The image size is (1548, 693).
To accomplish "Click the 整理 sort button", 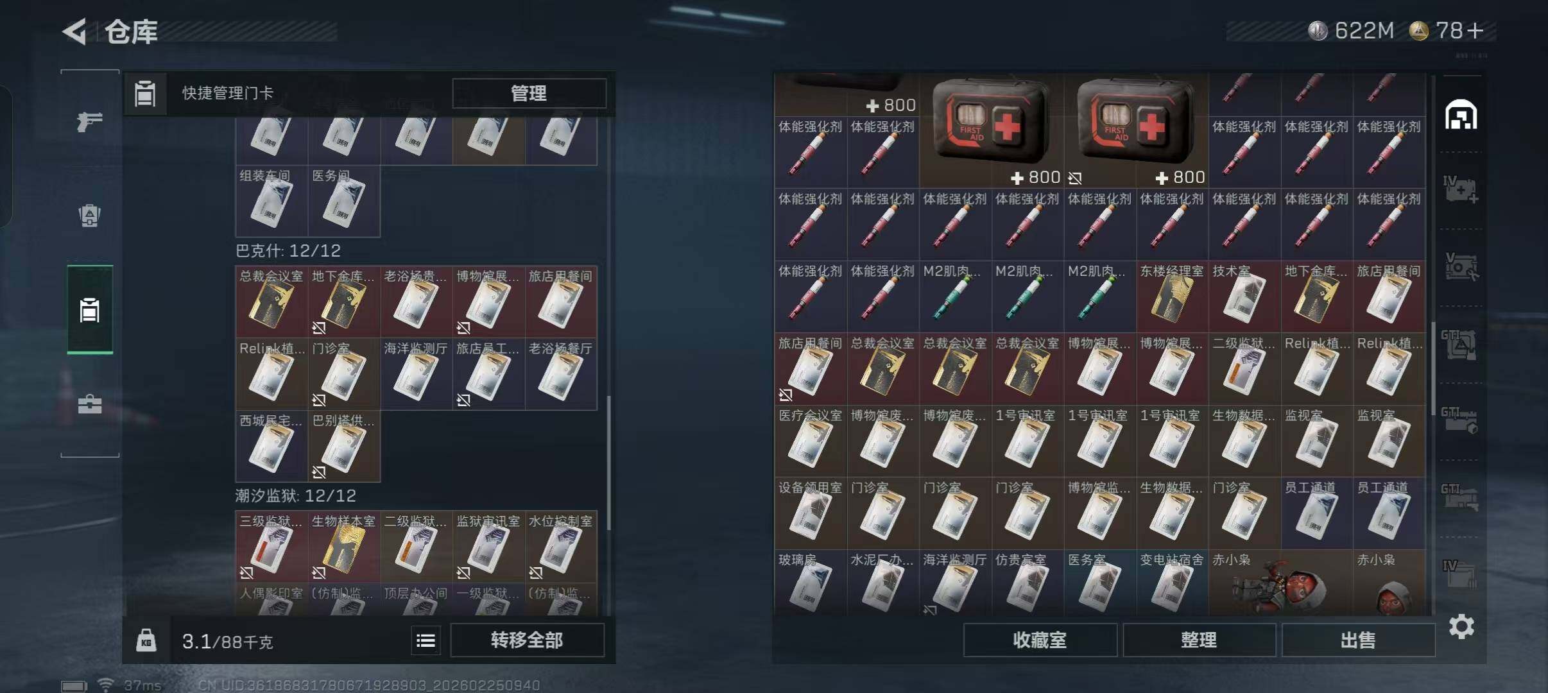I will click(x=1199, y=640).
